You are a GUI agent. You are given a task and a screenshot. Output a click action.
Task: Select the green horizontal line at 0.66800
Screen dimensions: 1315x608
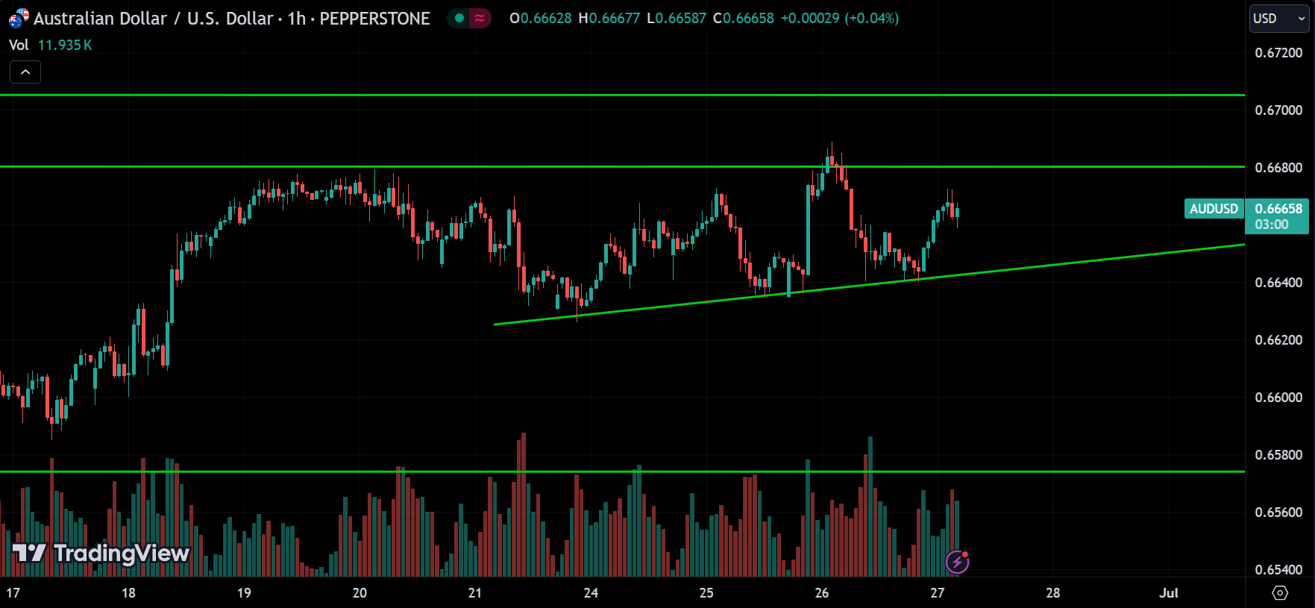pos(622,166)
